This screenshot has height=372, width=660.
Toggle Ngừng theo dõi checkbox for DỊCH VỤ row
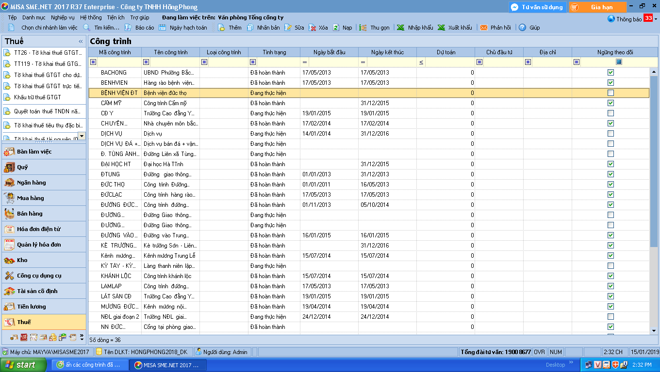[610, 134]
